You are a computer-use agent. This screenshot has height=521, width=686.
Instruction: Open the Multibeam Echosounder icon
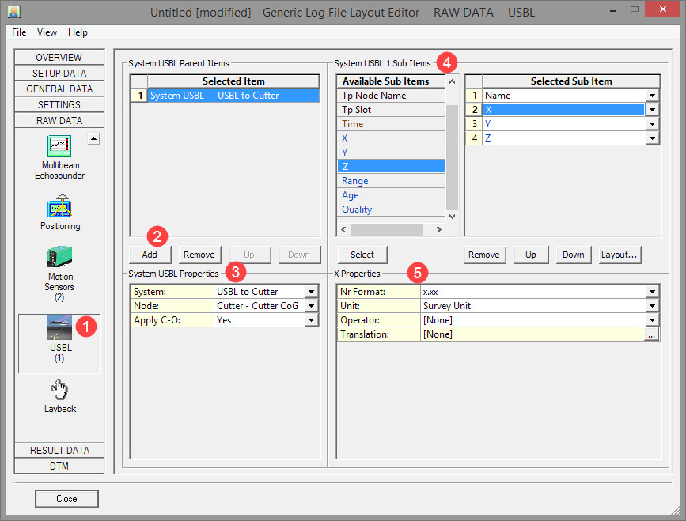point(59,147)
